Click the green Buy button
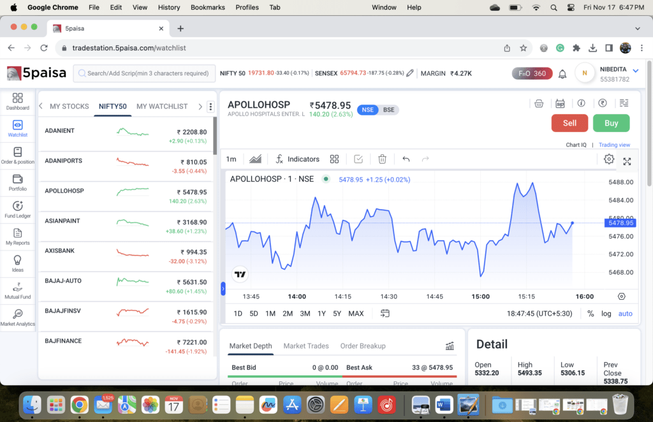The image size is (653, 422). [x=611, y=123]
